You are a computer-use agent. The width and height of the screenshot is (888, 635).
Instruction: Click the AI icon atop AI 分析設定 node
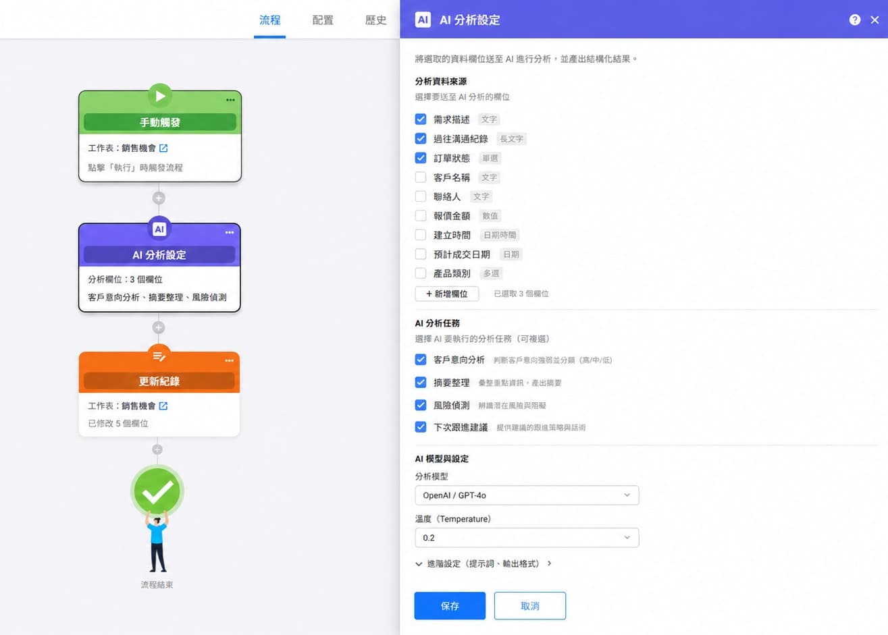(x=159, y=229)
